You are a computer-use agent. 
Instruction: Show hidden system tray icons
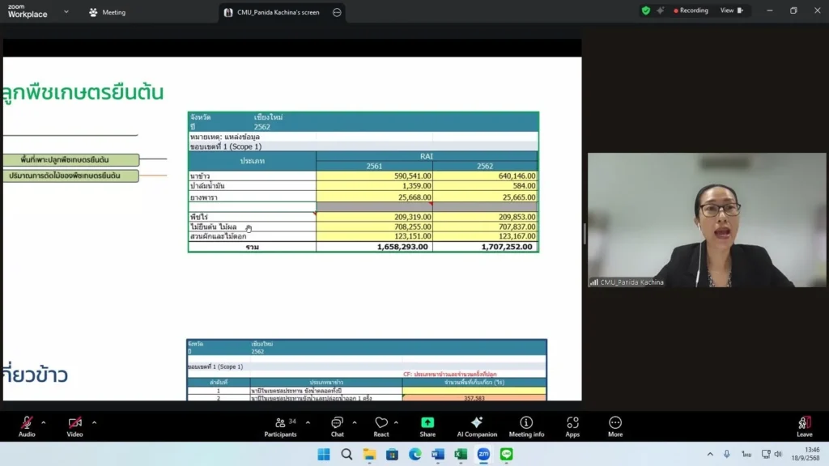tap(710, 454)
